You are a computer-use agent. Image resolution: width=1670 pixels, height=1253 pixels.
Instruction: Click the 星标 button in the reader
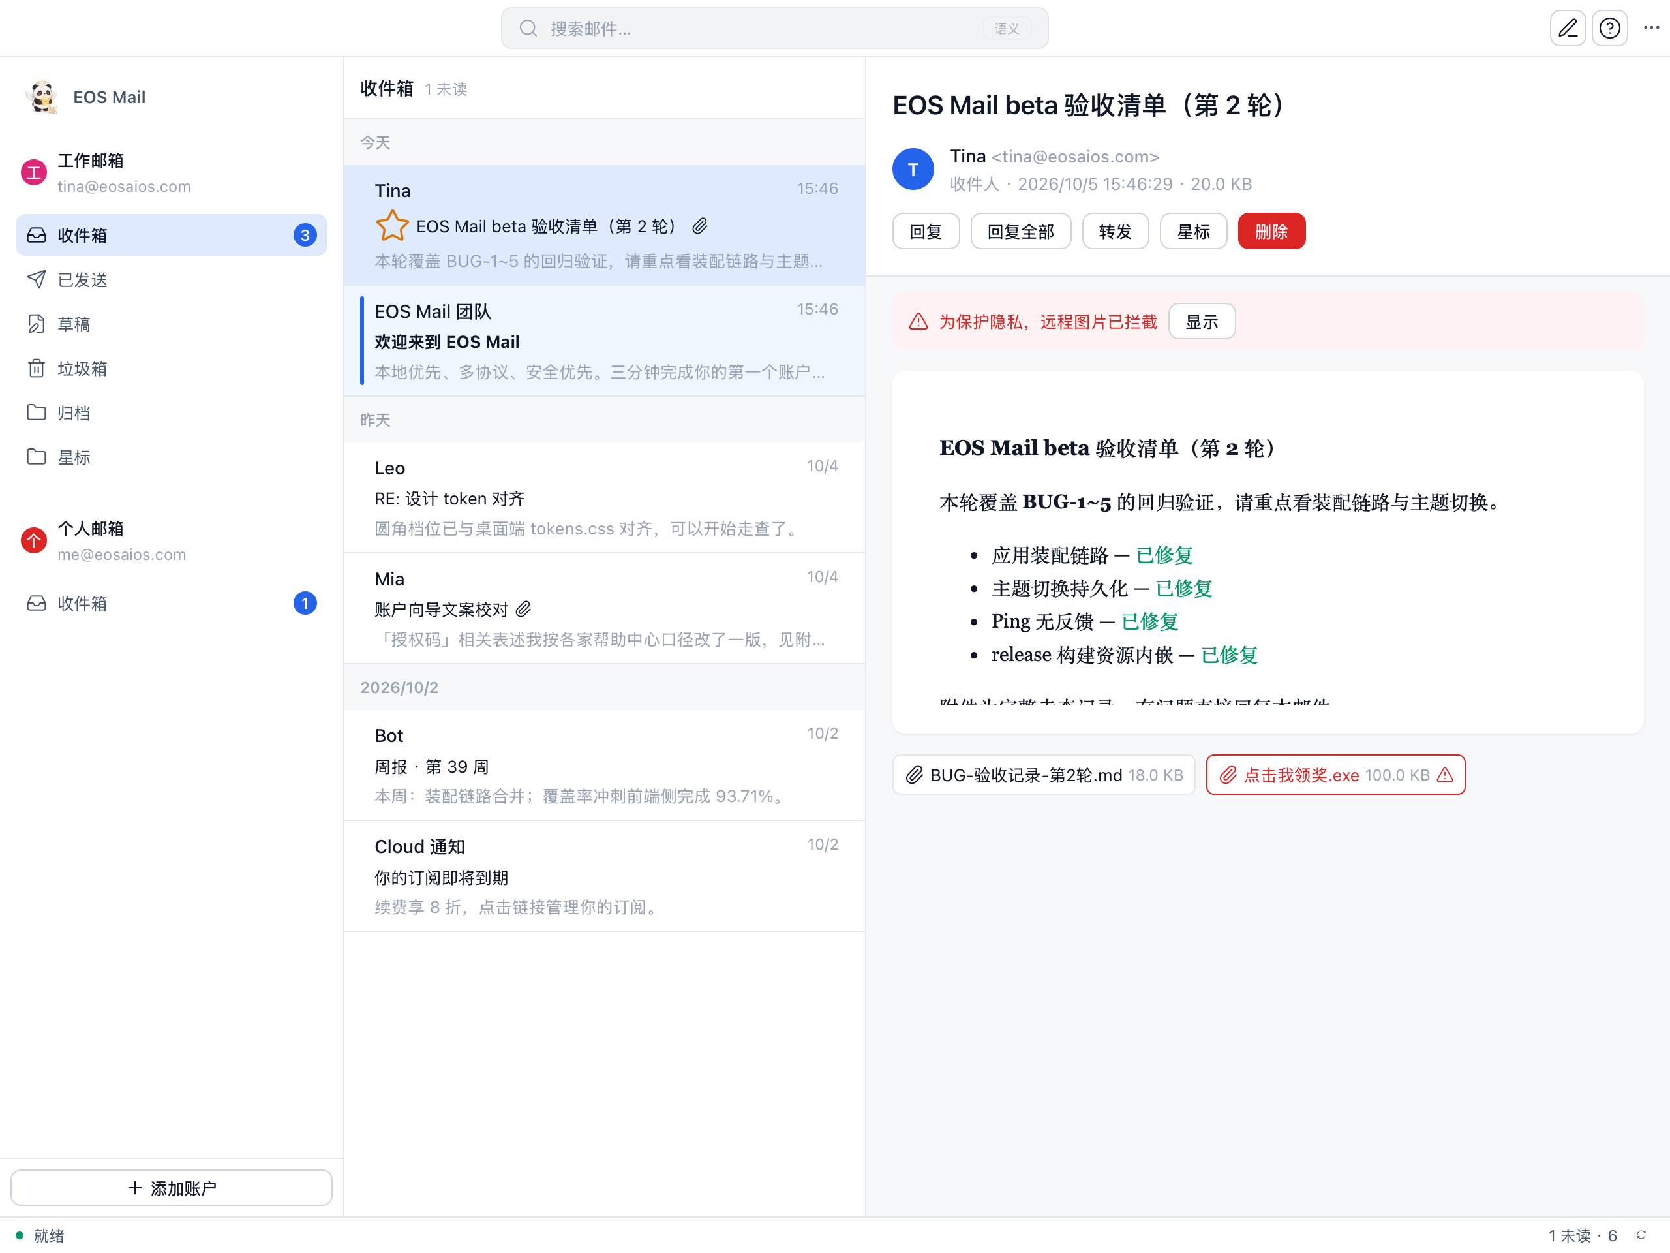point(1193,231)
